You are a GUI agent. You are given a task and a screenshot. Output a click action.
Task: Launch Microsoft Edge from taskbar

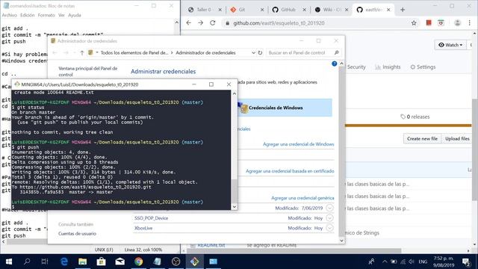pyautogui.click(x=63, y=262)
